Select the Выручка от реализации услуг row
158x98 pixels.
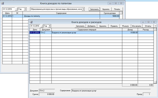pos(91,32)
